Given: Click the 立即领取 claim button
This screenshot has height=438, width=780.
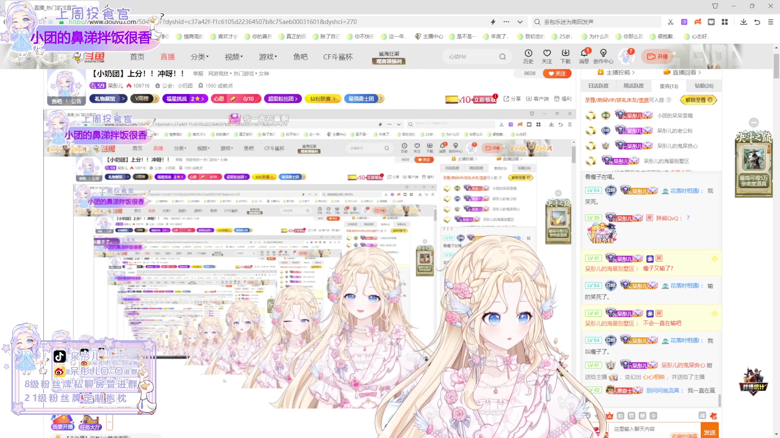Looking at the screenshot, I should [485, 100].
